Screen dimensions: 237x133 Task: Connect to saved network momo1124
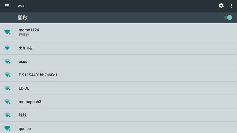click(118, 32)
